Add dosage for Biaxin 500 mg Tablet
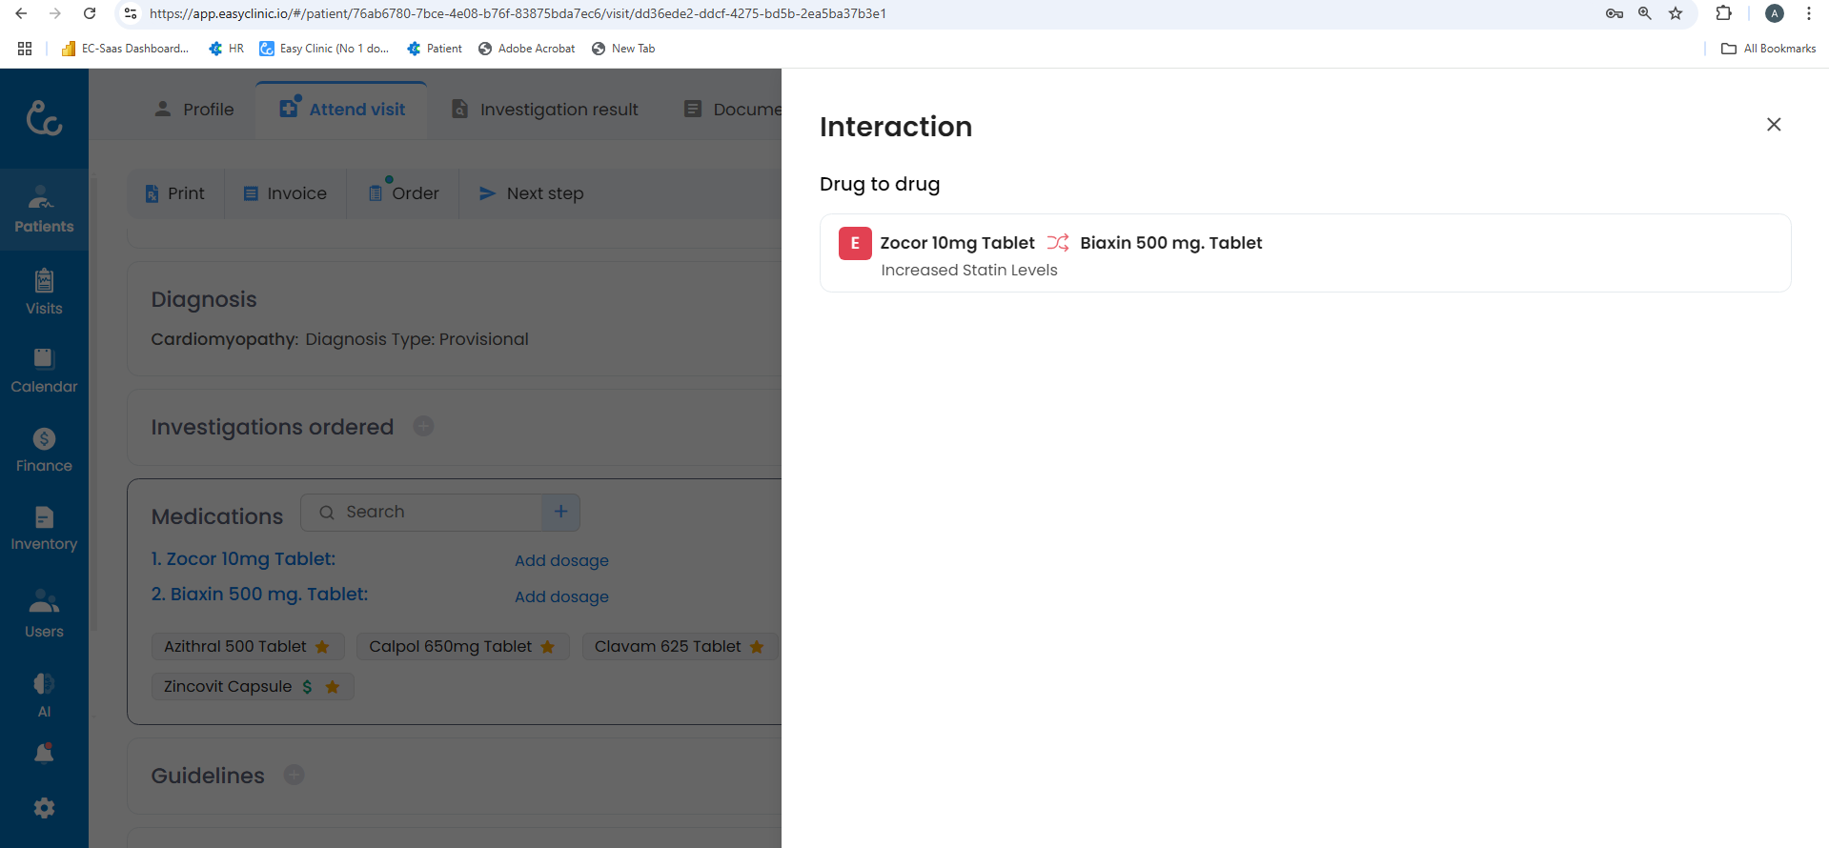Image resolution: width=1829 pixels, height=848 pixels. click(x=561, y=596)
